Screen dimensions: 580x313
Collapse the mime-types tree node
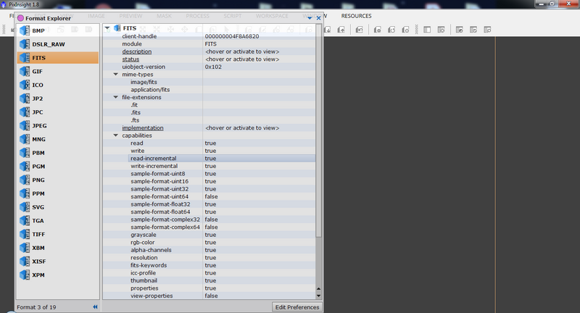pos(116,75)
